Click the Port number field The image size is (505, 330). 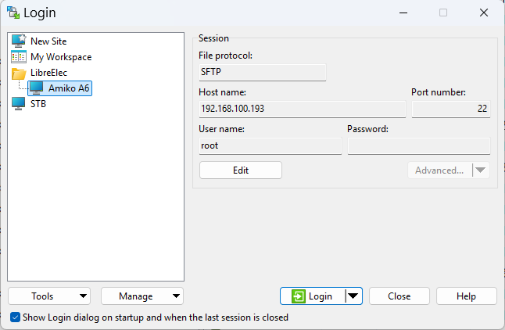pos(451,109)
